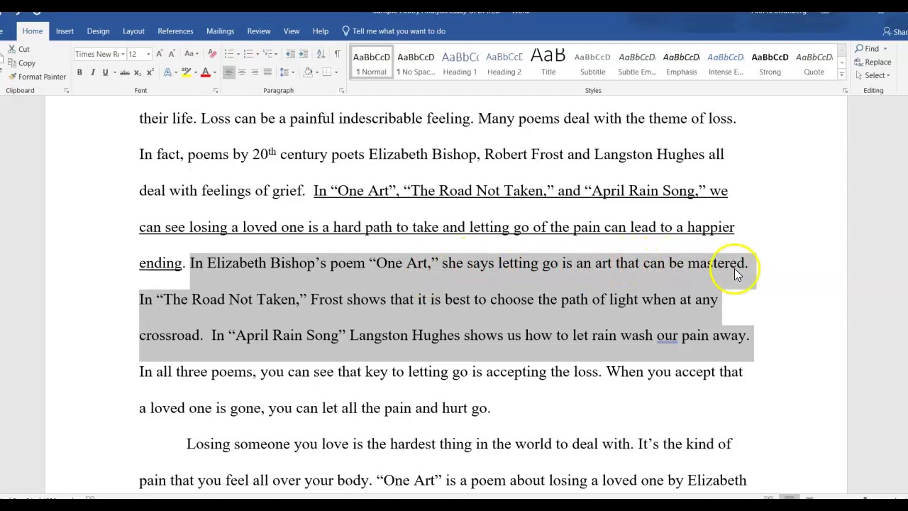Open the font size dropdown
908x511 pixels.
pos(148,54)
